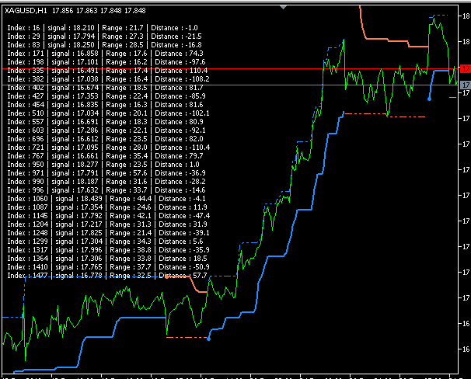Click the blue dot where the lower blue line starts
The height and width of the screenshot is (379, 471).
click(x=208, y=339)
